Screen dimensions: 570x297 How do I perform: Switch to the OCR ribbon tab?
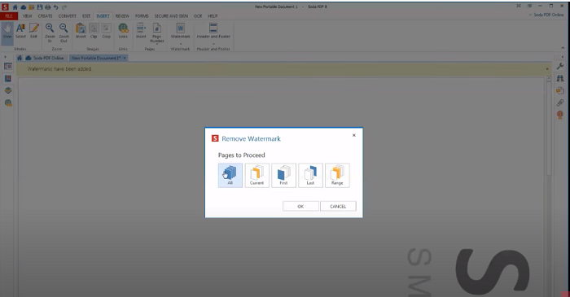[x=198, y=16]
